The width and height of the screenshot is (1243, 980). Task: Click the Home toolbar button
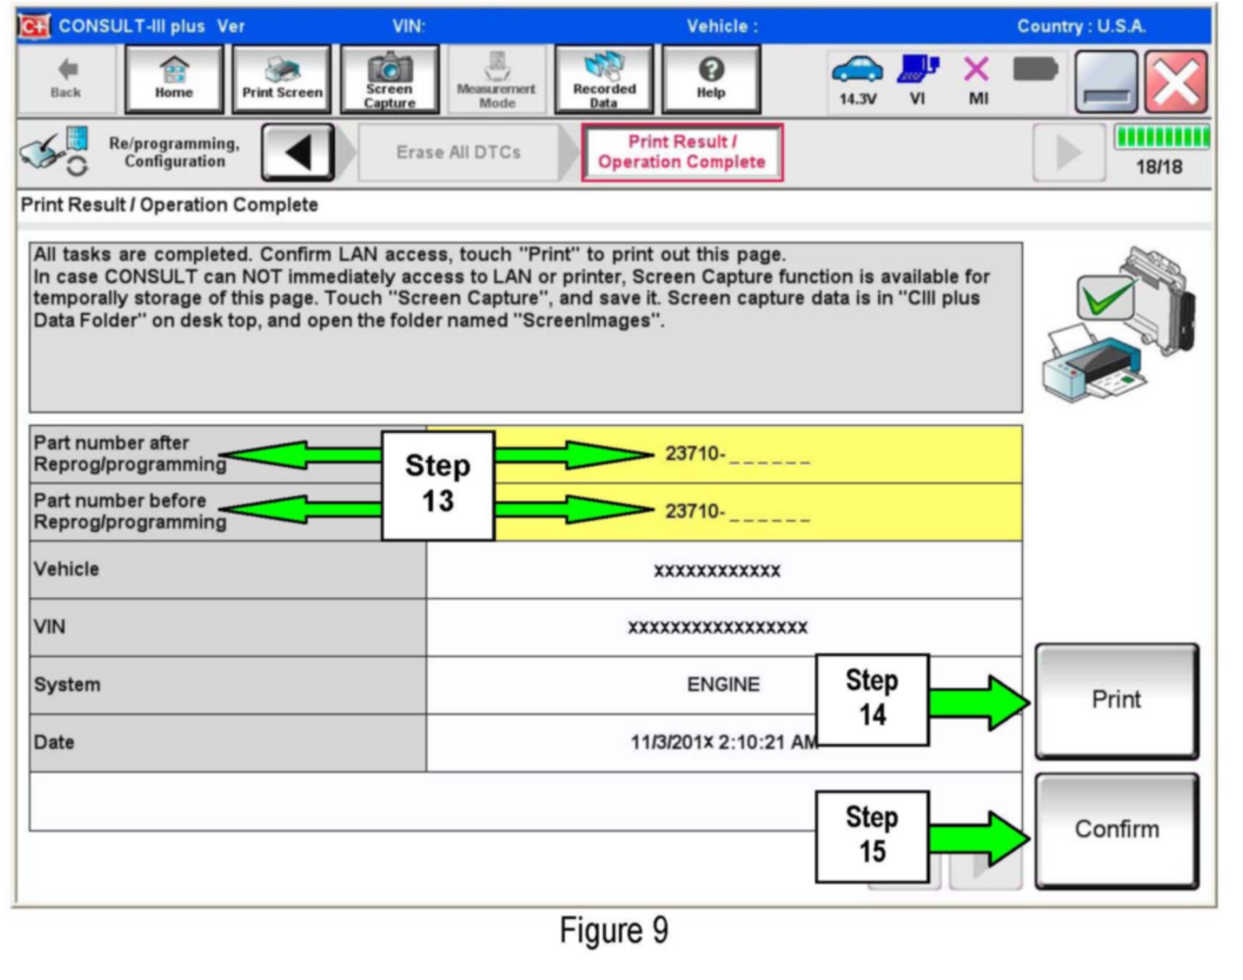click(x=174, y=79)
